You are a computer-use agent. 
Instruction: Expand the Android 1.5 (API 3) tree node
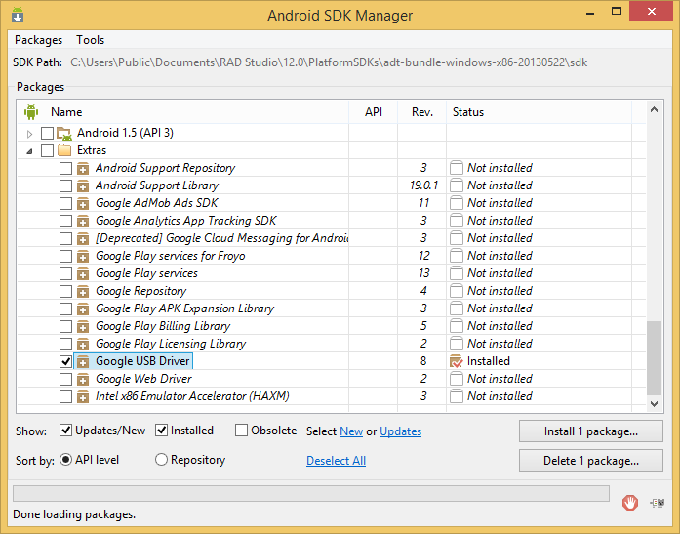[29, 134]
